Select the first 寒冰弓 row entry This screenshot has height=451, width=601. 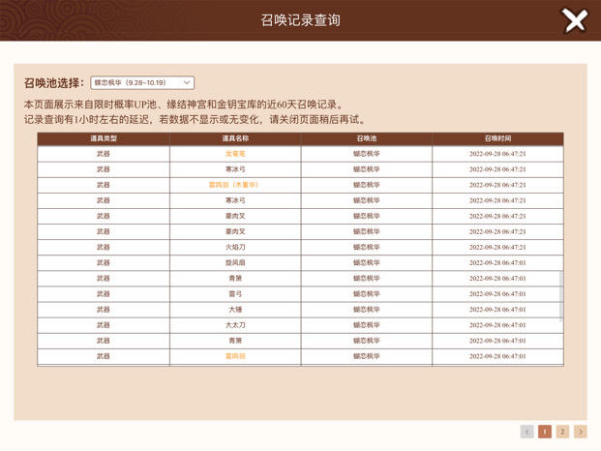pos(235,169)
